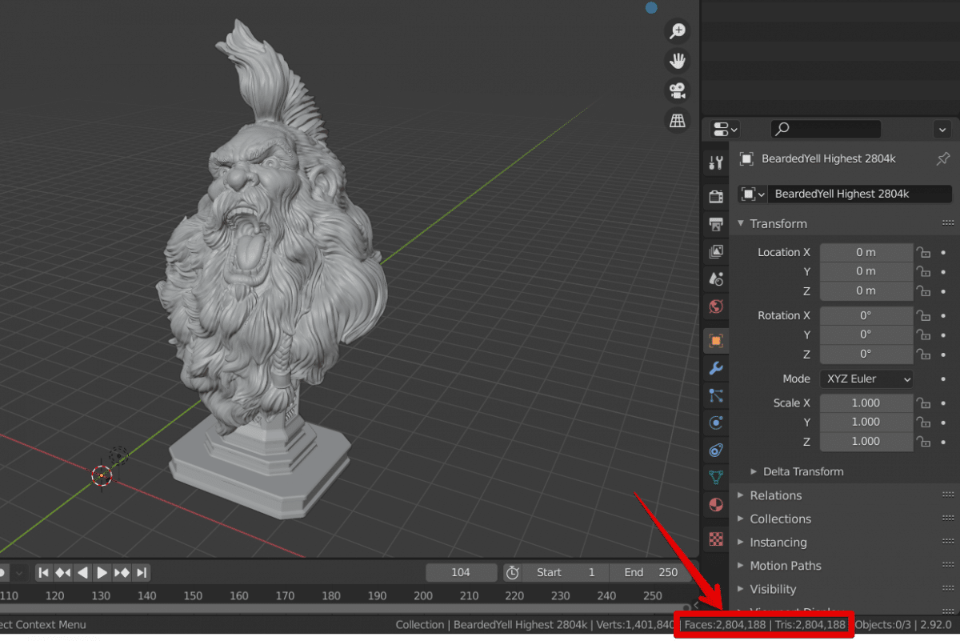
Task: Lock Scale X
Action: (923, 403)
